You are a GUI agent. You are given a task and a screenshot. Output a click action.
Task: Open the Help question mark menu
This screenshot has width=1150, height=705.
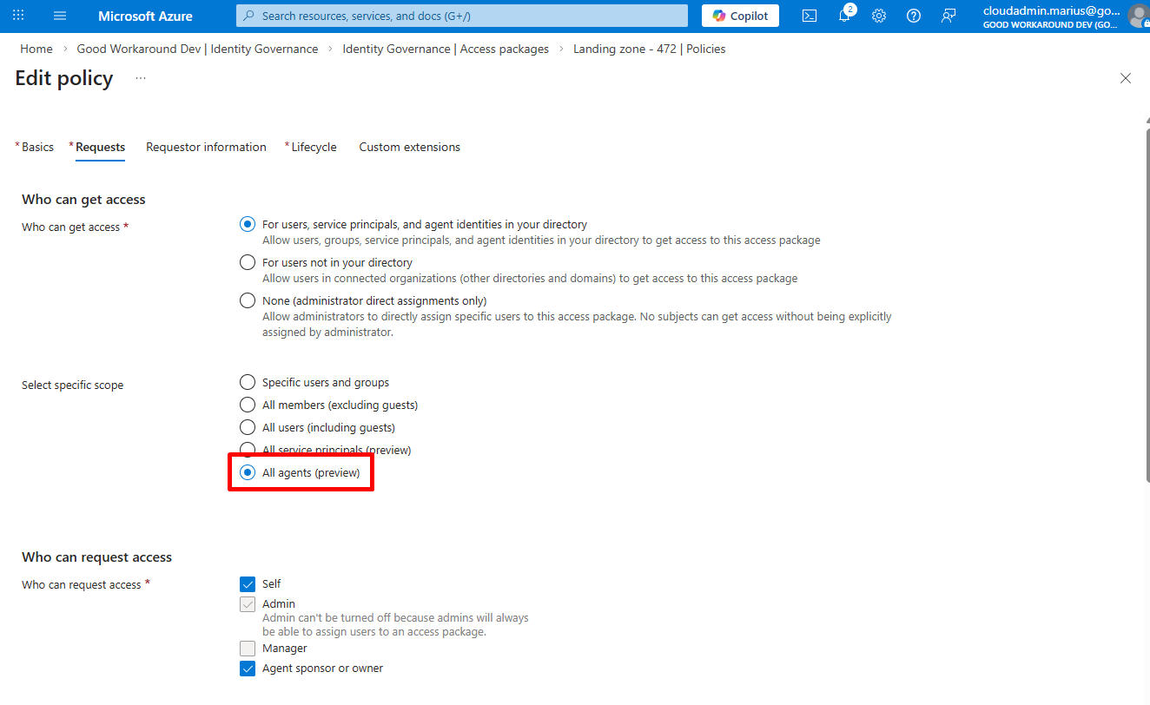(x=914, y=16)
